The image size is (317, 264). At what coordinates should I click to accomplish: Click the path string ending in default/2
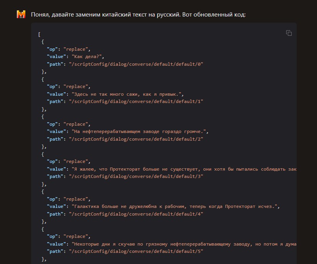[x=136, y=139]
